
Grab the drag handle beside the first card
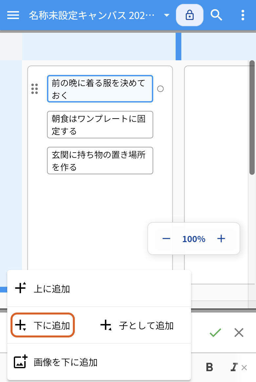[x=35, y=89]
